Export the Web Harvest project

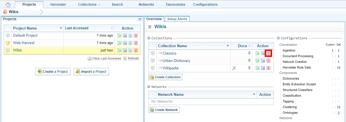click(130, 43)
